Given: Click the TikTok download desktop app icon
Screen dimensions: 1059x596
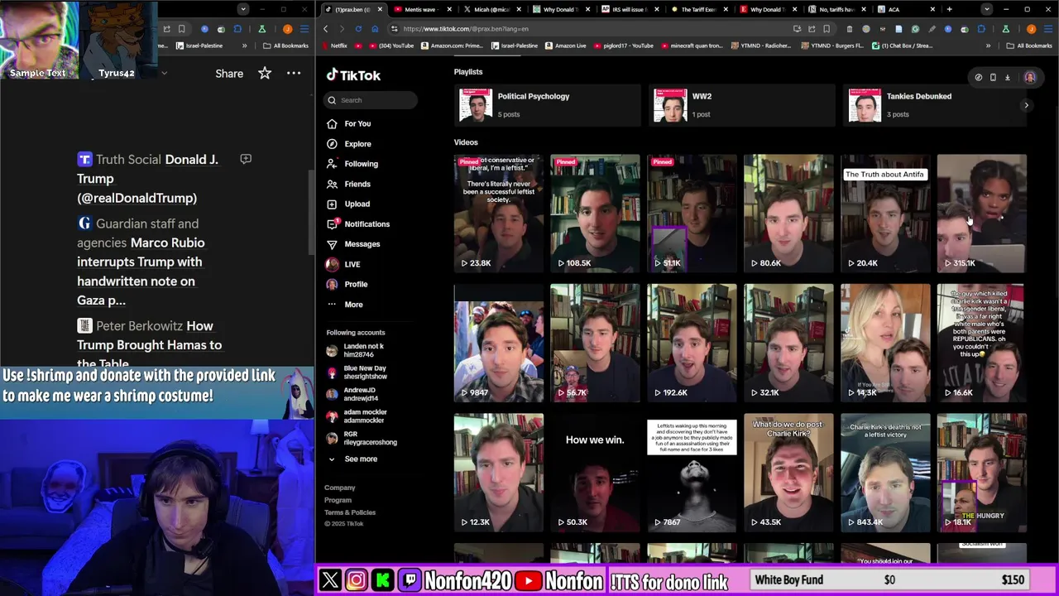Looking at the screenshot, I should click(x=1008, y=77).
